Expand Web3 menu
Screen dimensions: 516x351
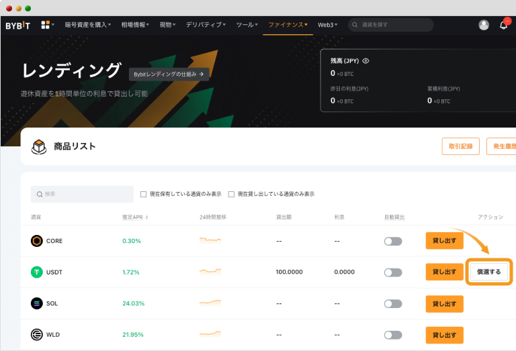click(327, 25)
